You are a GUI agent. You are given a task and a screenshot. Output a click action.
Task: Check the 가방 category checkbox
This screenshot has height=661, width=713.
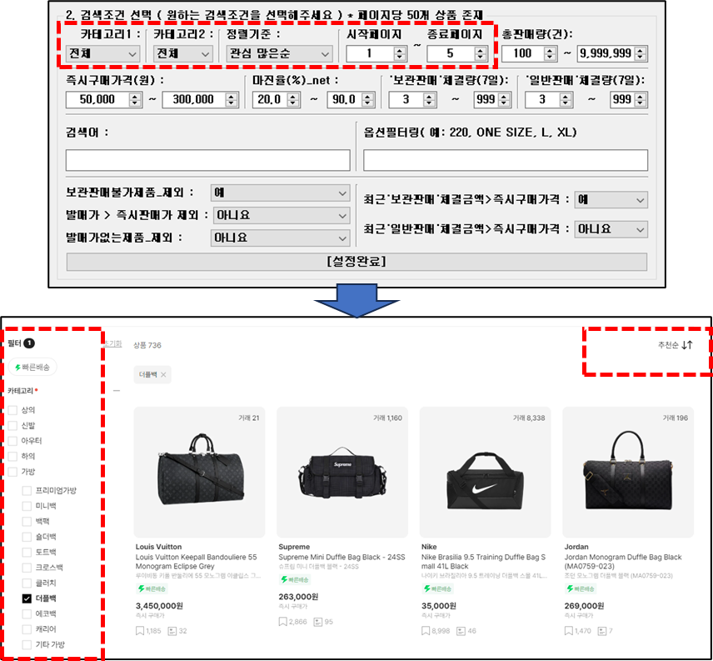coord(12,472)
